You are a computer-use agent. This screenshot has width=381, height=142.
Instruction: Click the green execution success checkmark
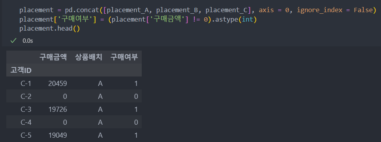tap(13, 41)
